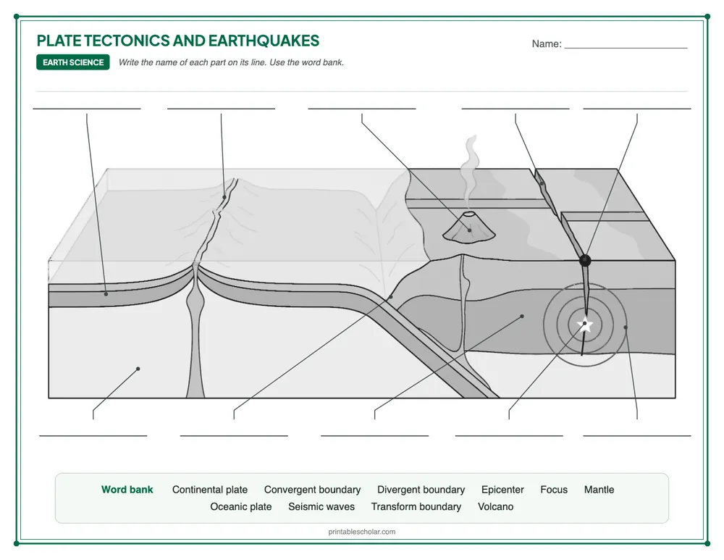Click the pointer dot inside the continental plate
The image size is (724, 560).
pos(522,317)
